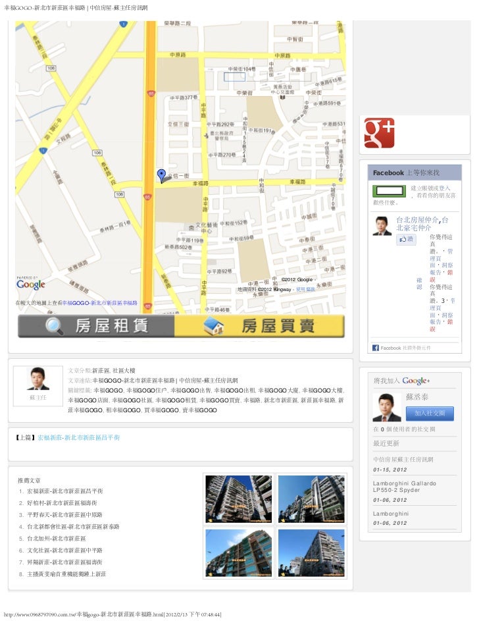Screen dimensions: 479x621
Task: Open recommended article 主播黃斐瑜育重機能鄉睡上新莊
Action: (x=66, y=574)
